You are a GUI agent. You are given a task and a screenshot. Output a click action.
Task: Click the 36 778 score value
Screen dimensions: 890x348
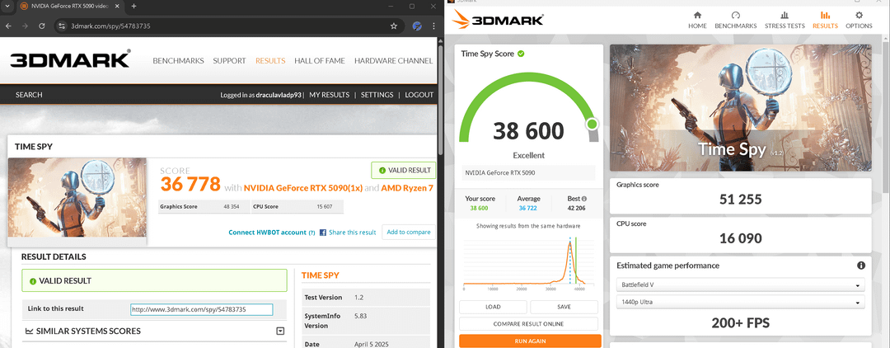tap(190, 184)
